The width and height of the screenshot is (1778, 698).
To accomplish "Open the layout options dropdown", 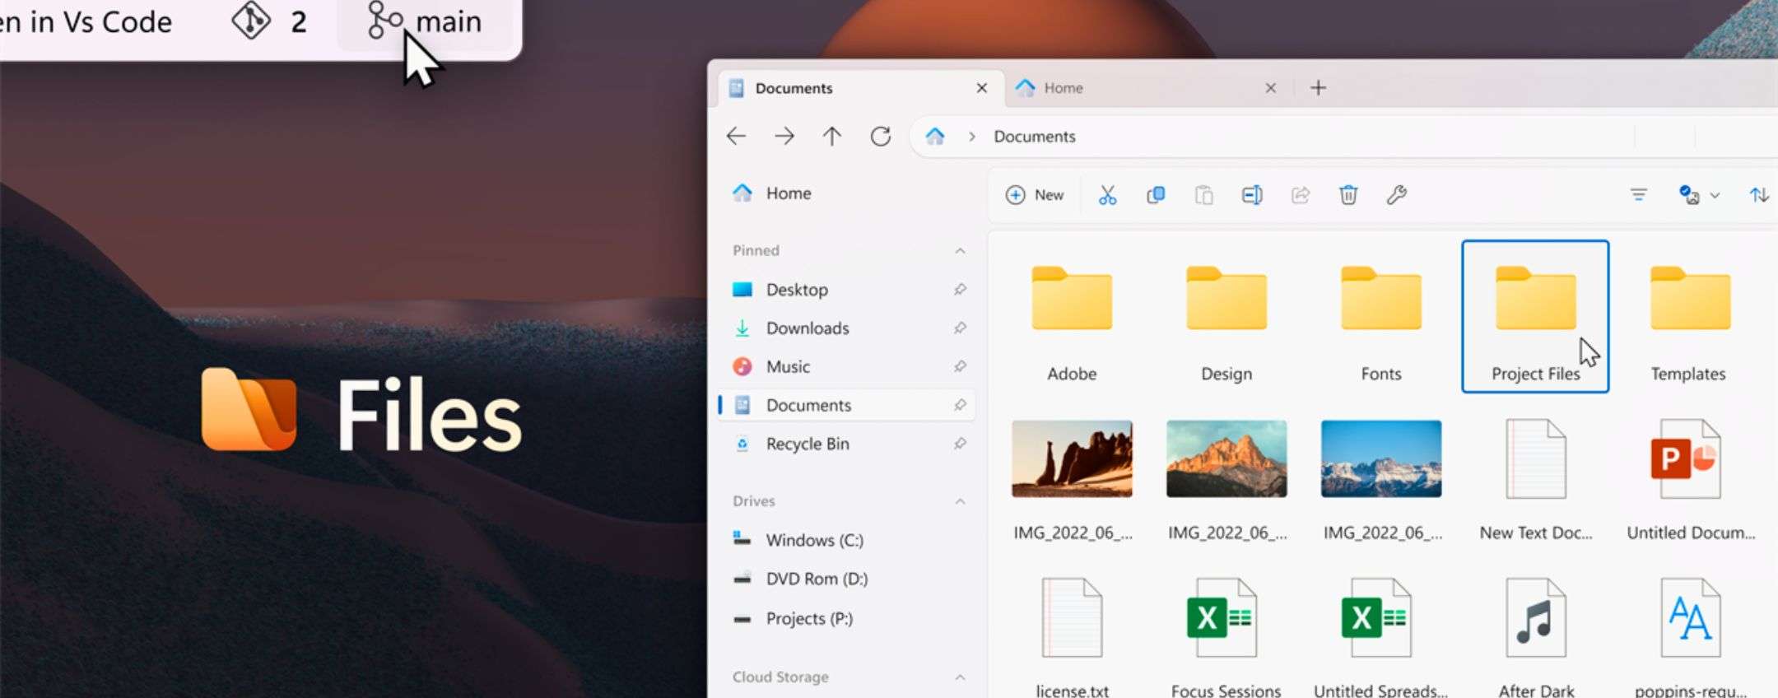I will coord(1699,195).
